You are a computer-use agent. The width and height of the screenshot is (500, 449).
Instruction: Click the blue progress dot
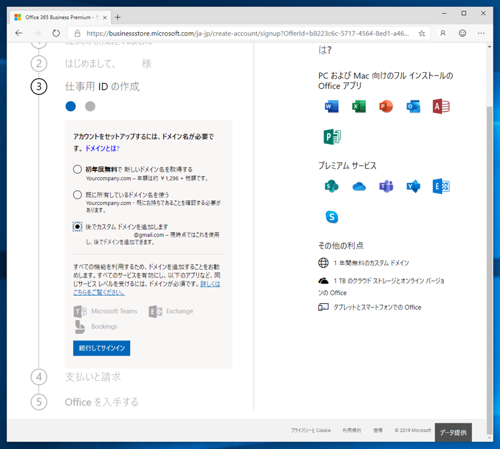click(x=70, y=106)
